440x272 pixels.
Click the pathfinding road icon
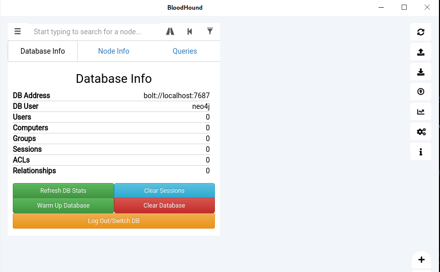[170, 32]
